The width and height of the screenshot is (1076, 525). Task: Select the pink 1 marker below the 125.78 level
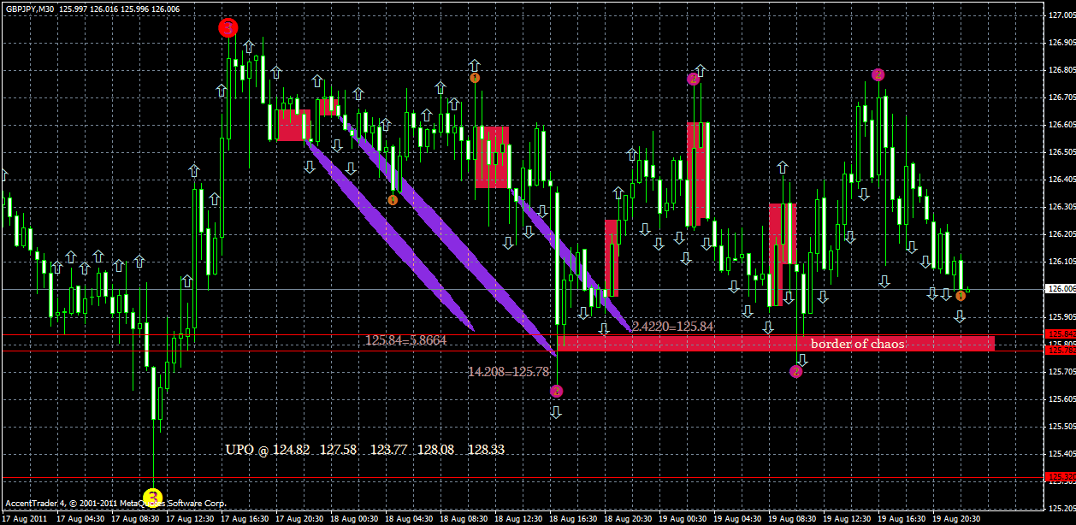(x=556, y=391)
